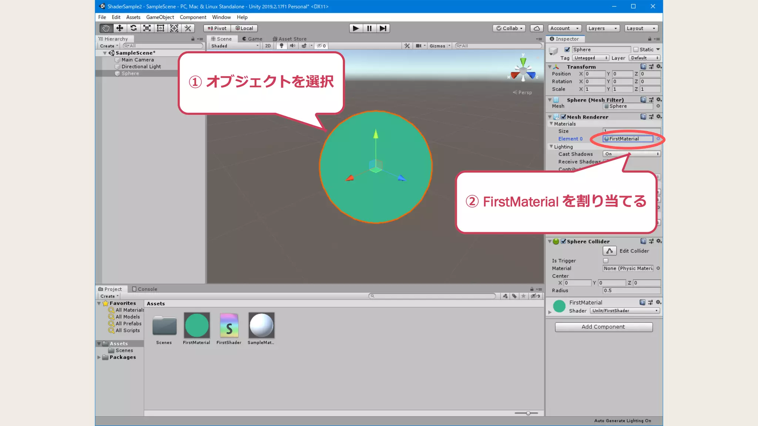Select the Scale tool
The width and height of the screenshot is (758, 426).
point(147,28)
